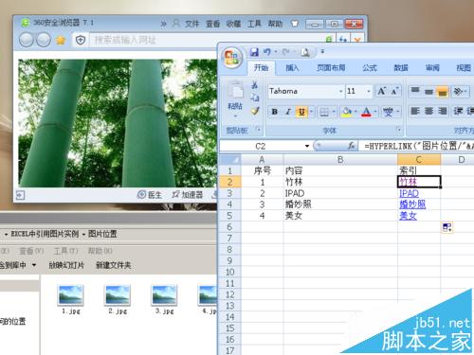Open the font group dialog launcher
This screenshot has height=355, width=474.
point(399,130)
